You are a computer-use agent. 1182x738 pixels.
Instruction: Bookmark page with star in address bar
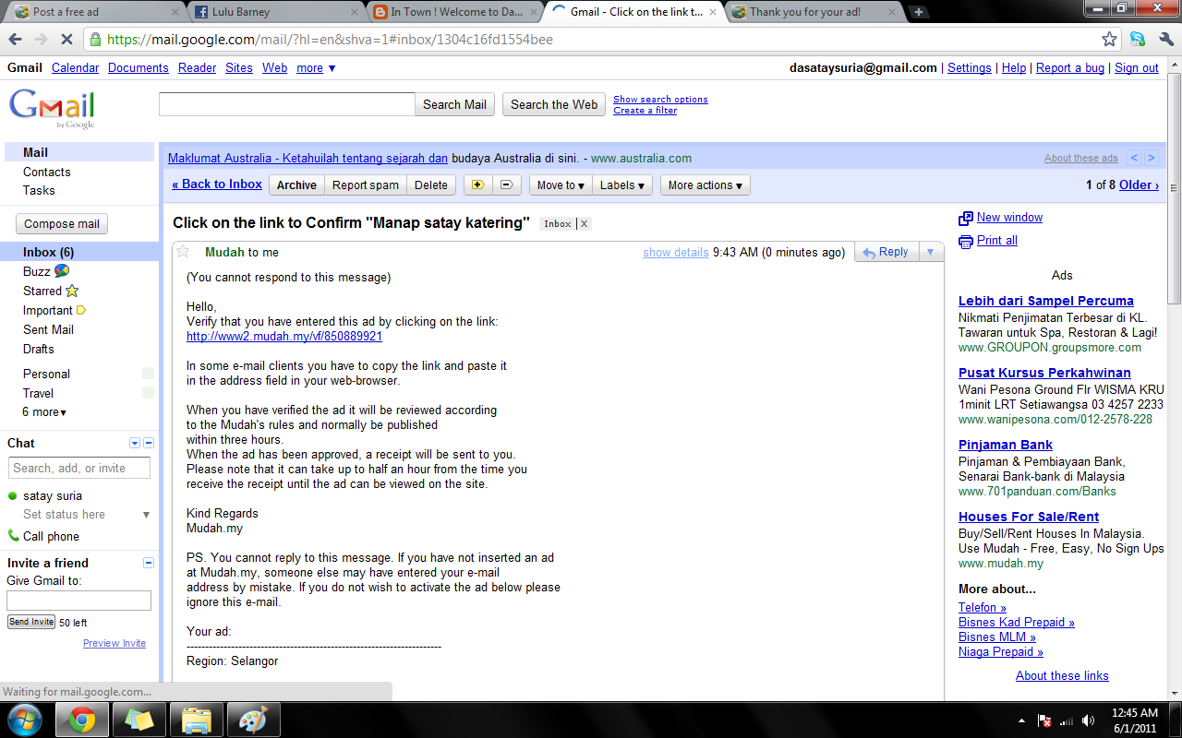tap(1110, 40)
